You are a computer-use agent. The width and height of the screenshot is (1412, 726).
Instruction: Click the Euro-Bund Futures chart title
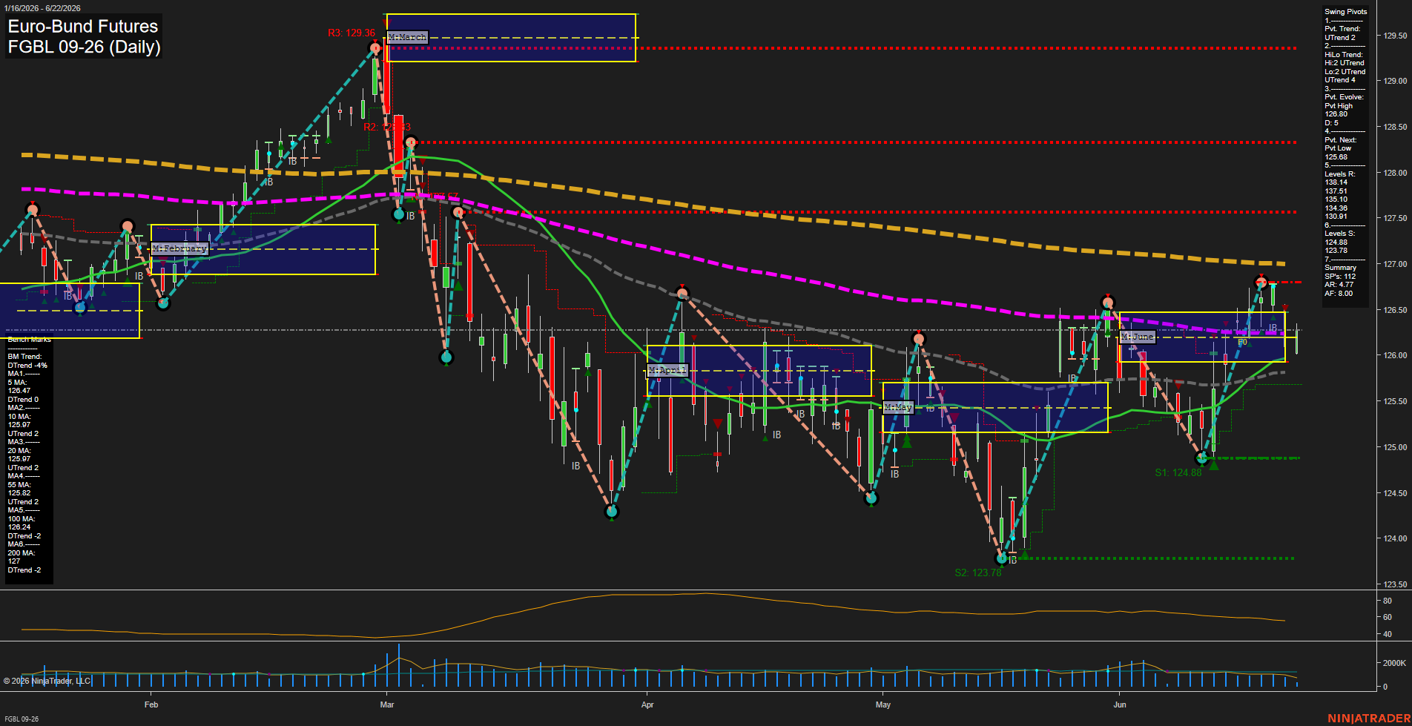point(83,26)
